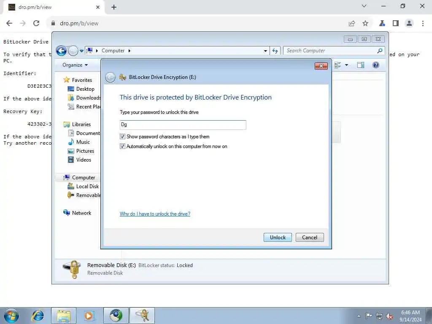Change your view icon in Explorer toolbar
Image resolution: width=432 pixels, height=324 pixels.
(x=337, y=65)
